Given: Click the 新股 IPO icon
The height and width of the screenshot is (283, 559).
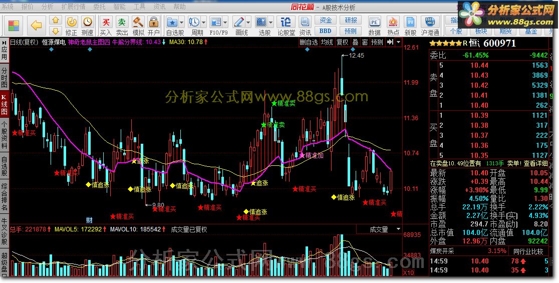Looking at the screenshot, I should pos(410,22).
